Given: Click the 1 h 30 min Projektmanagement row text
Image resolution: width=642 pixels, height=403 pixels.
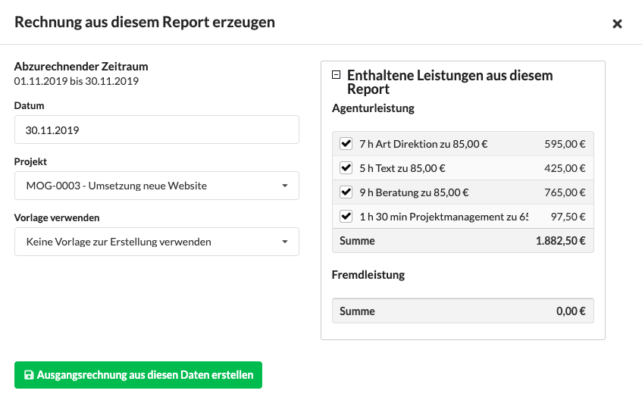Looking at the screenshot, I should point(444,217).
